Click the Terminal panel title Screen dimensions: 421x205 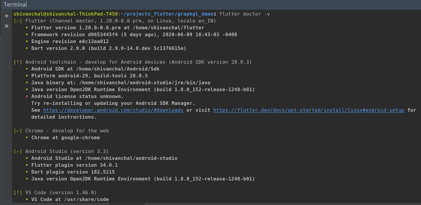click(15, 5)
